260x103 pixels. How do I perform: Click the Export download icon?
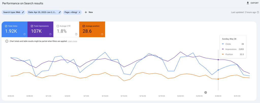(248, 3)
